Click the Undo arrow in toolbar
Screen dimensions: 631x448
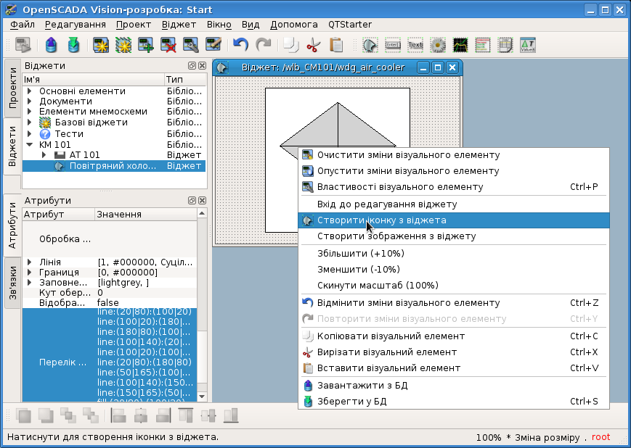tap(240, 45)
